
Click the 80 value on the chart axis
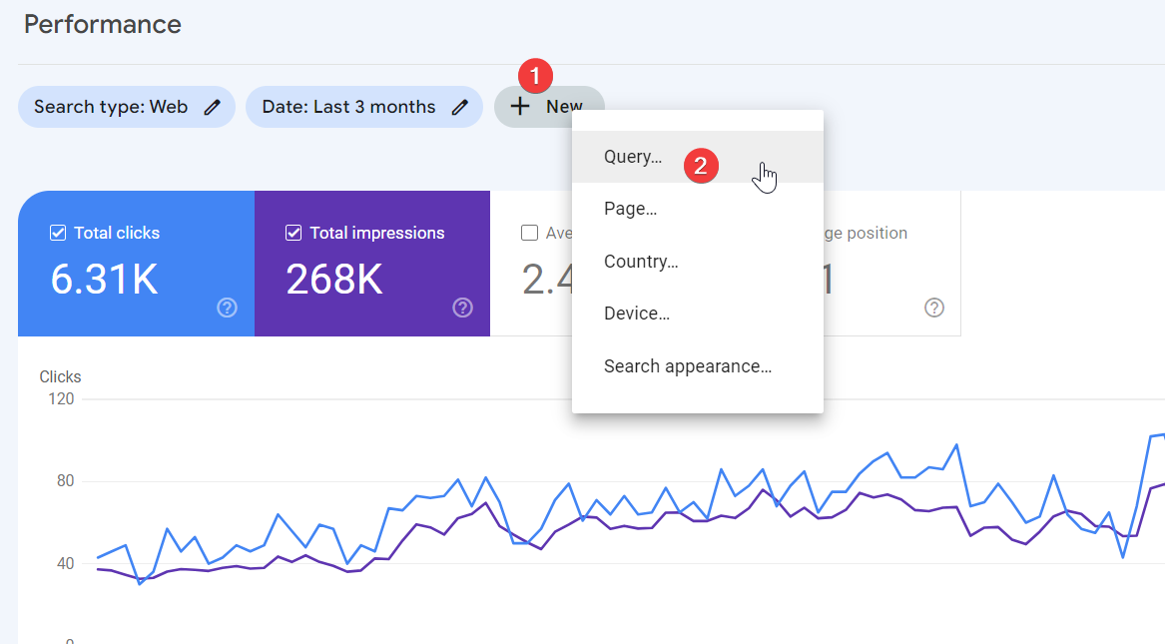click(x=65, y=481)
